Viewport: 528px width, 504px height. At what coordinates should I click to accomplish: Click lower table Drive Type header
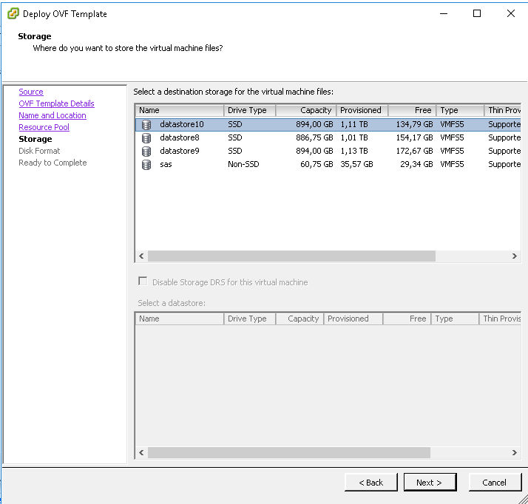click(x=250, y=319)
